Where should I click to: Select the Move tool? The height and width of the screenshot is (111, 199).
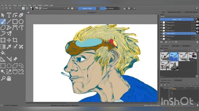coord(9,40)
